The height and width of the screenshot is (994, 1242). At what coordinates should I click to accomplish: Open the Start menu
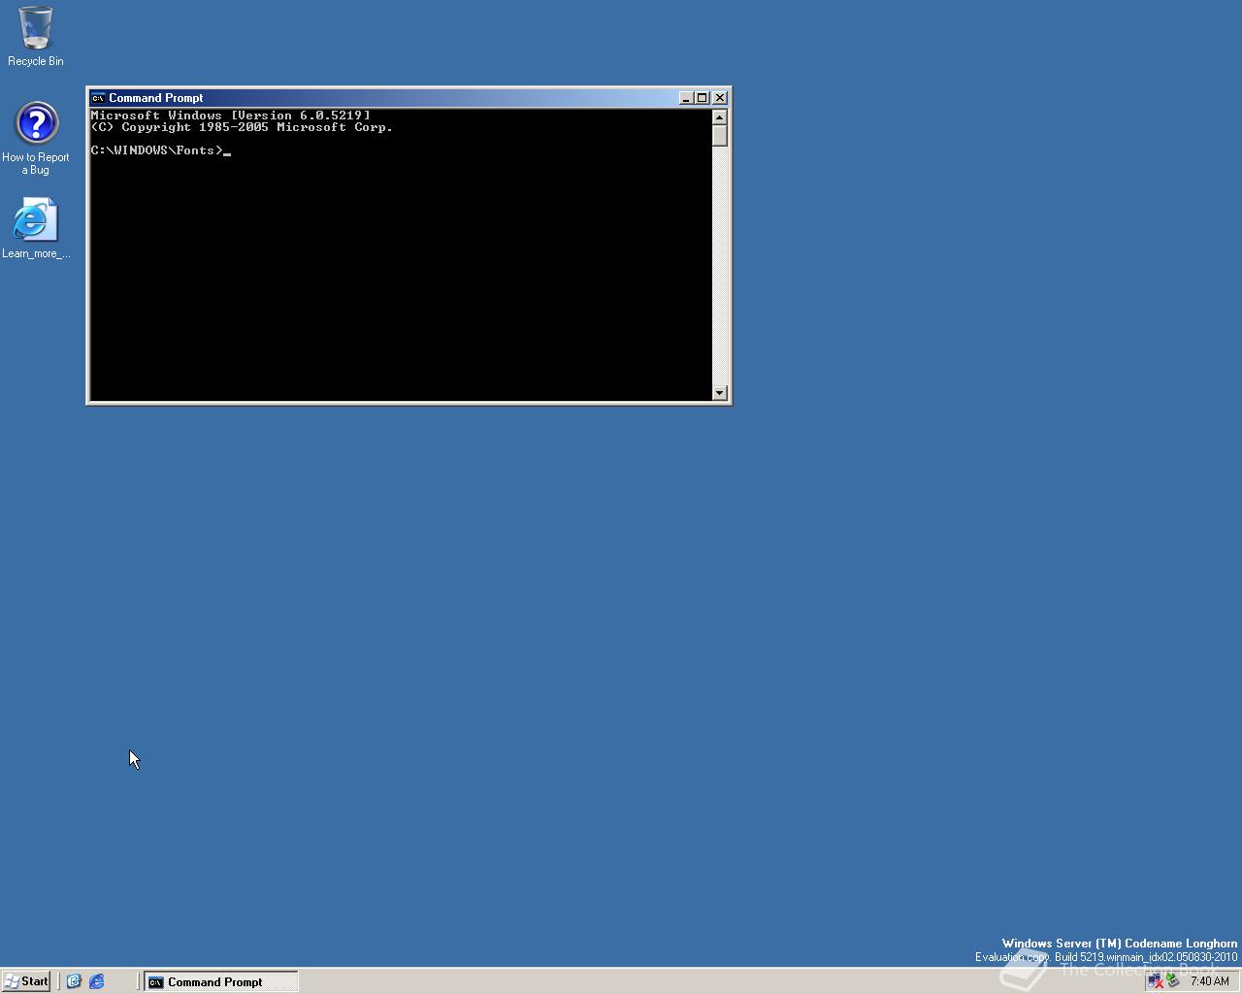26,981
